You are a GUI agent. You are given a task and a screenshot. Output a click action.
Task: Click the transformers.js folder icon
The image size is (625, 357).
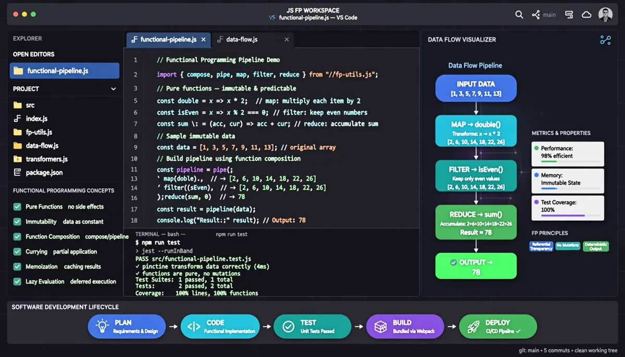click(x=18, y=159)
